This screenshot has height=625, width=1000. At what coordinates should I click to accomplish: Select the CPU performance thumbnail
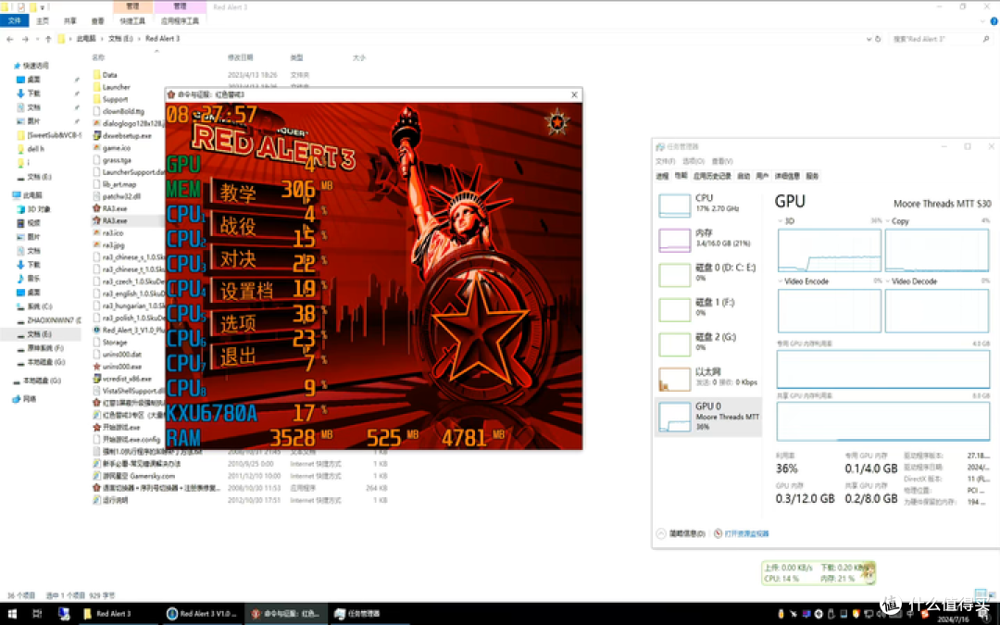675,206
